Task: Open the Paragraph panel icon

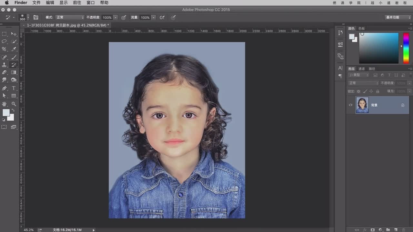Action: pyautogui.click(x=340, y=76)
